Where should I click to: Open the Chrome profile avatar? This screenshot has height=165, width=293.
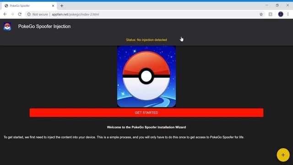pyautogui.click(x=281, y=14)
